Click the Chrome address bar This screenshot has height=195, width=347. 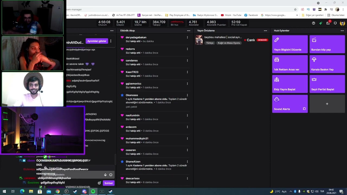(x=179, y=9)
